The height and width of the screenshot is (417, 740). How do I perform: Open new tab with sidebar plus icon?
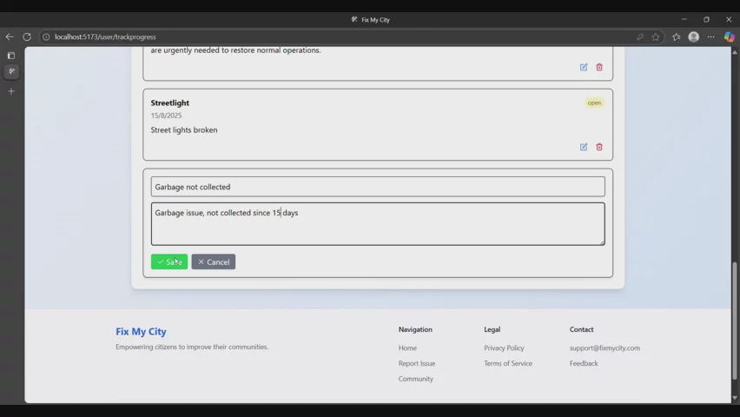click(11, 91)
